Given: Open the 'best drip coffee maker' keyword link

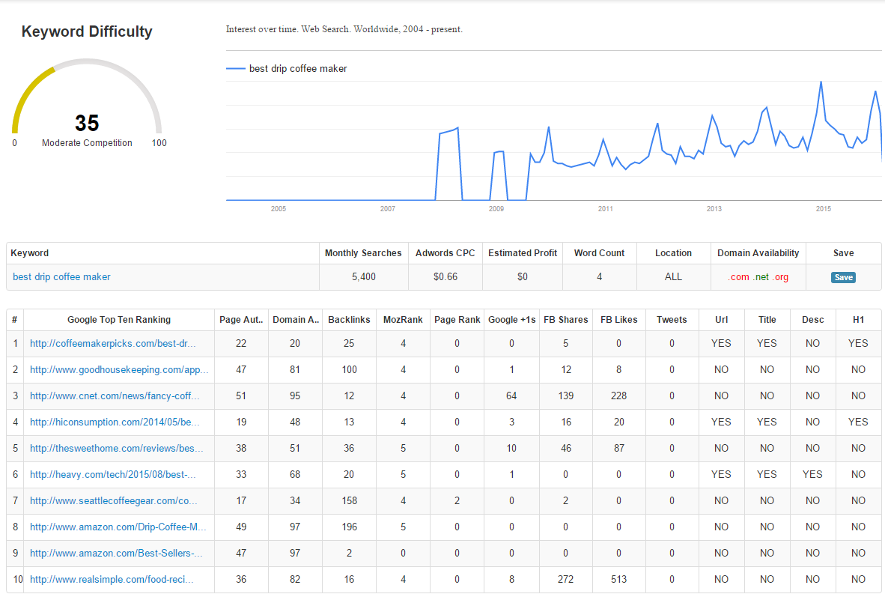Looking at the screenshot, I should click(x=61, y=276).
